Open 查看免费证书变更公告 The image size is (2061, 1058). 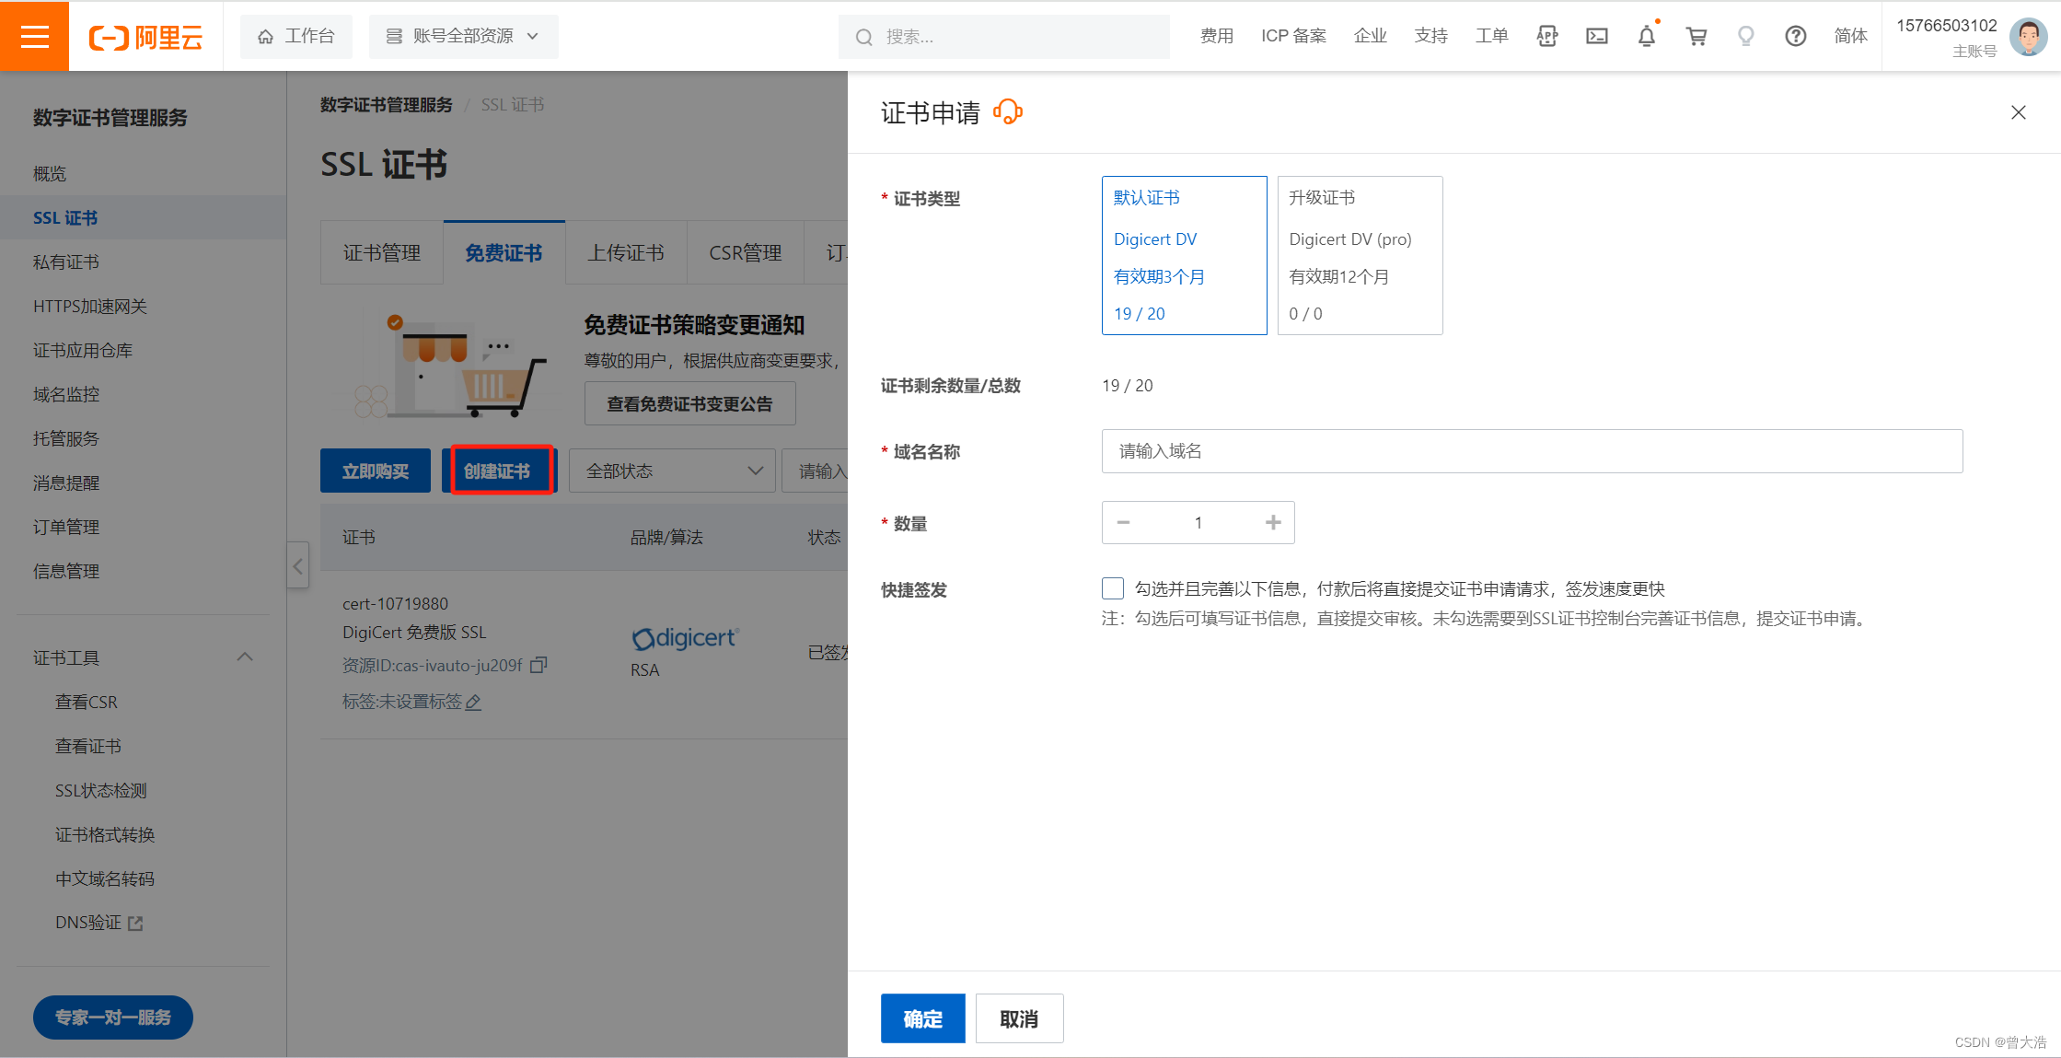coord(689,403)
